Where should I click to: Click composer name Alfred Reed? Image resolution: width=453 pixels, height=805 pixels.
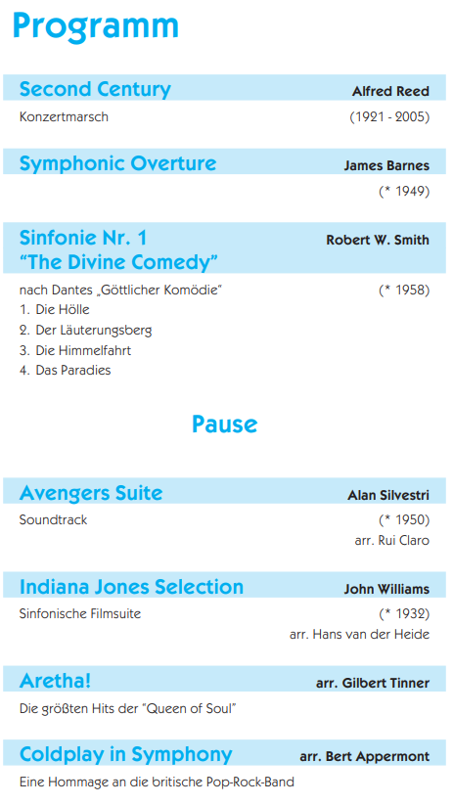[390, 92]
